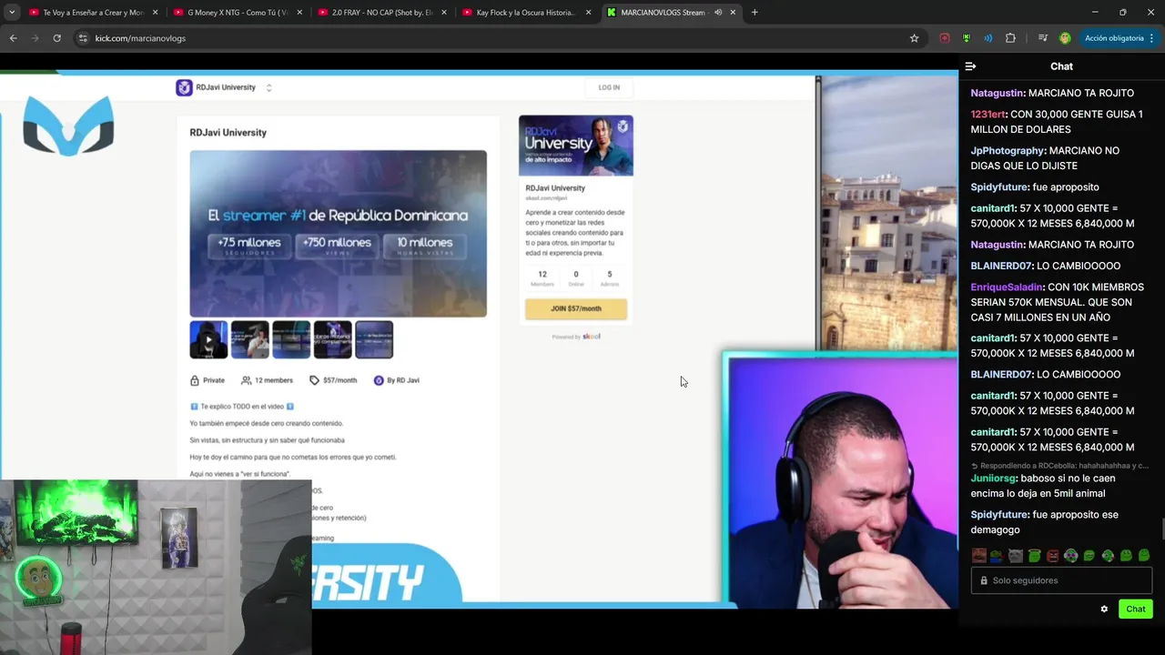Close the 'Te Voy a Enseñar a Crear' tab

click(155, 13)
